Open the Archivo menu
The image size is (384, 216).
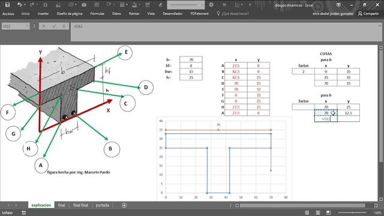[8, 14]
